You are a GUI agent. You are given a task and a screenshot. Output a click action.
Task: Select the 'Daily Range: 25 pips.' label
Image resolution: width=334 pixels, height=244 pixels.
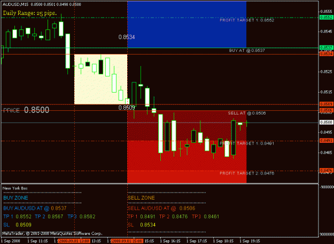point(30,13)
